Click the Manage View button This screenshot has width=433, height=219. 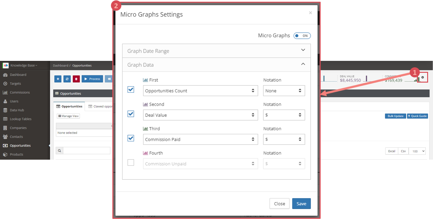68,116
